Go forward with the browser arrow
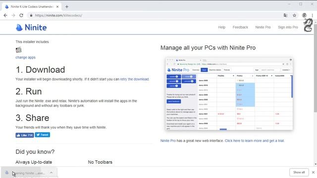 click(13, 15)
